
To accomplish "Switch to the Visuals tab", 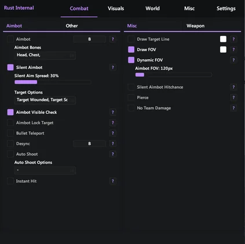I will (116, 9).
